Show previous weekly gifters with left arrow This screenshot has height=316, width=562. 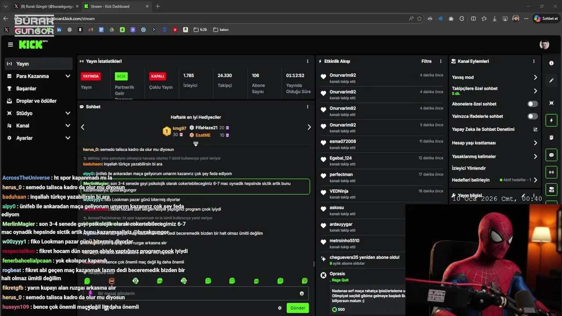click(x=83, y=127)
